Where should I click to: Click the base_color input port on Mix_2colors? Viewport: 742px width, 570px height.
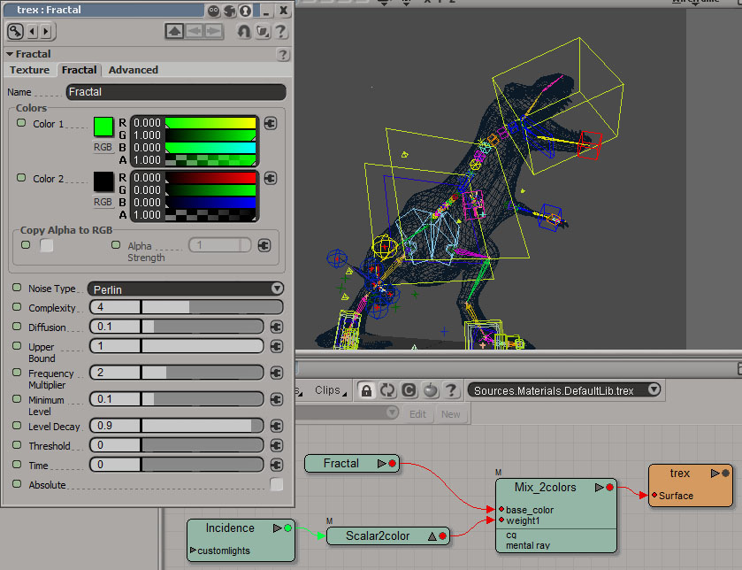point(501,510)
